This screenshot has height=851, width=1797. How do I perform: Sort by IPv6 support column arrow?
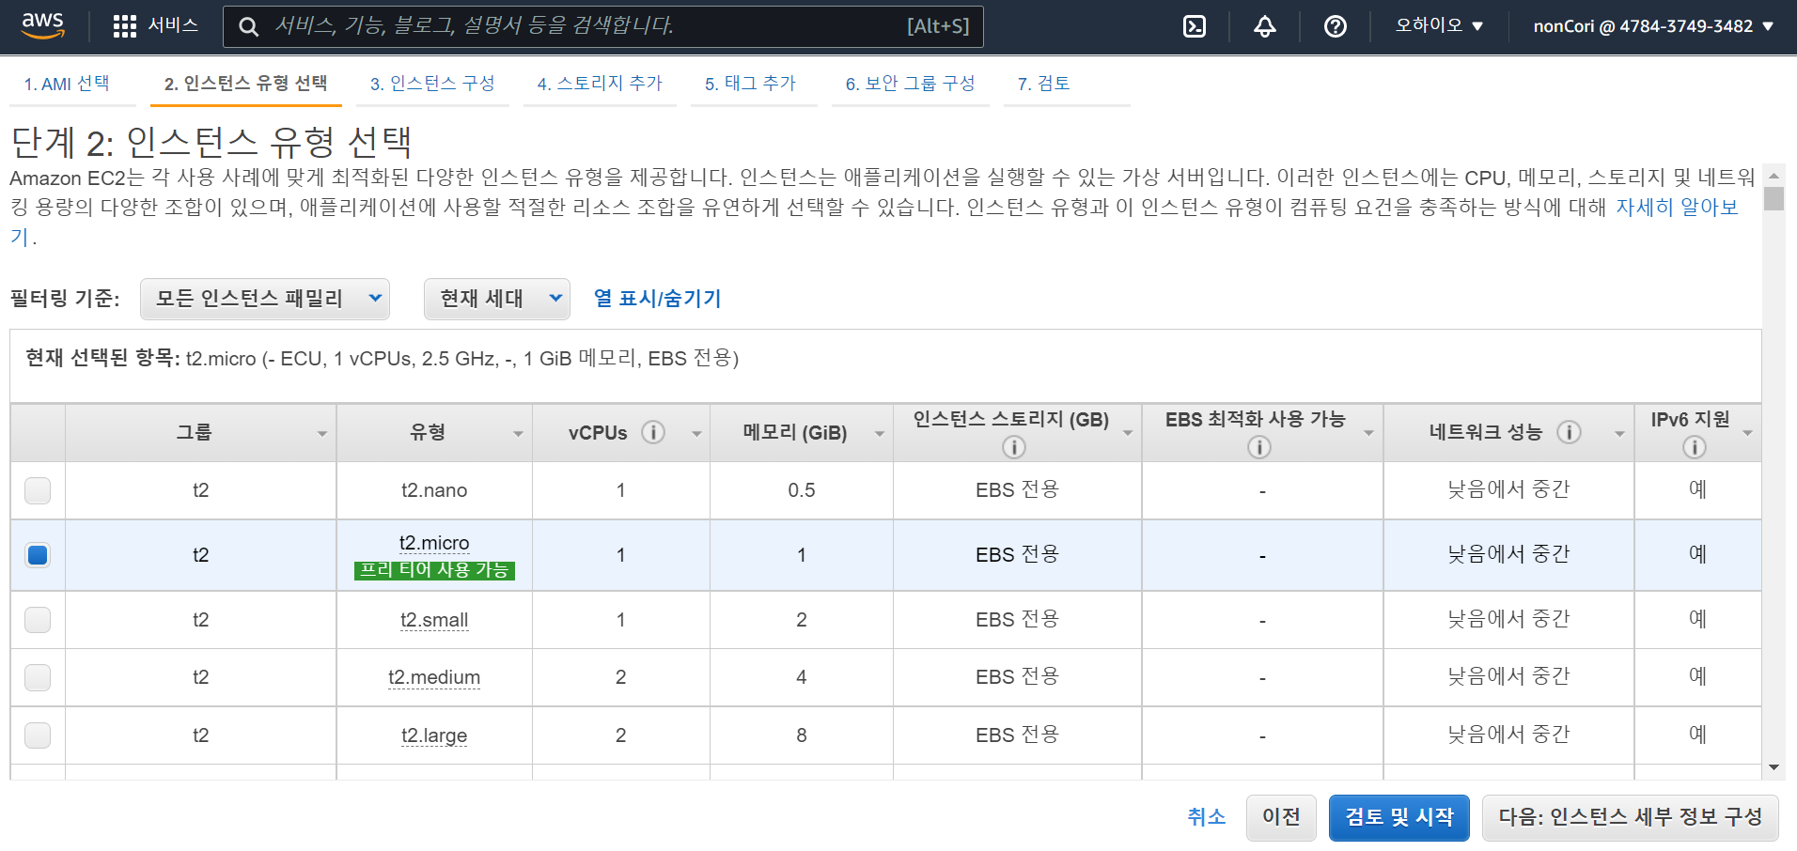1747,433
